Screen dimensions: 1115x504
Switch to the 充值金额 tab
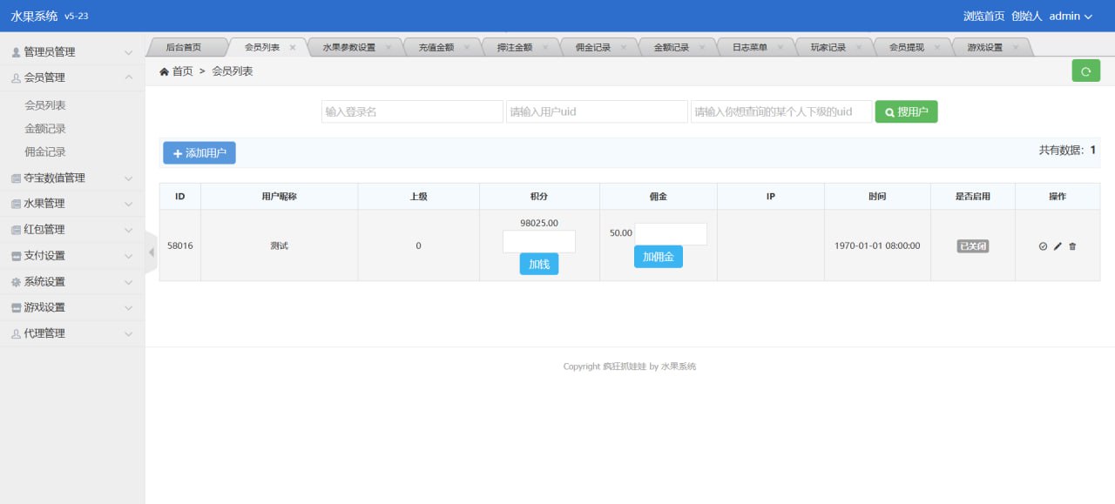436,48
